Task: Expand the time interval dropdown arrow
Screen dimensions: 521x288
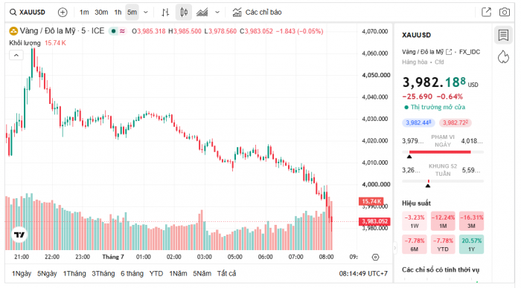Action: [x=146, y=13]
